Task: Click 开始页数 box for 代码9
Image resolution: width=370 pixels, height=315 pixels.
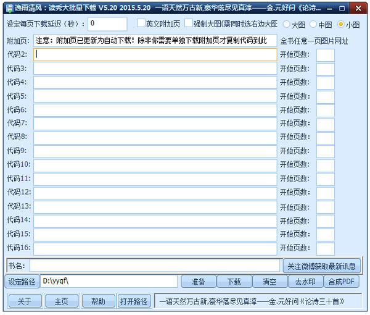Action: pos(326,152)
